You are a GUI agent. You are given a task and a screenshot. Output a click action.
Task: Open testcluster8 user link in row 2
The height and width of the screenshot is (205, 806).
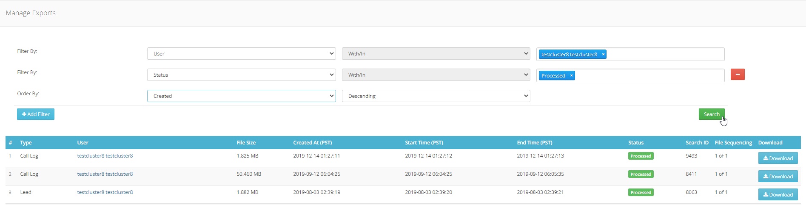click(105, 174)
